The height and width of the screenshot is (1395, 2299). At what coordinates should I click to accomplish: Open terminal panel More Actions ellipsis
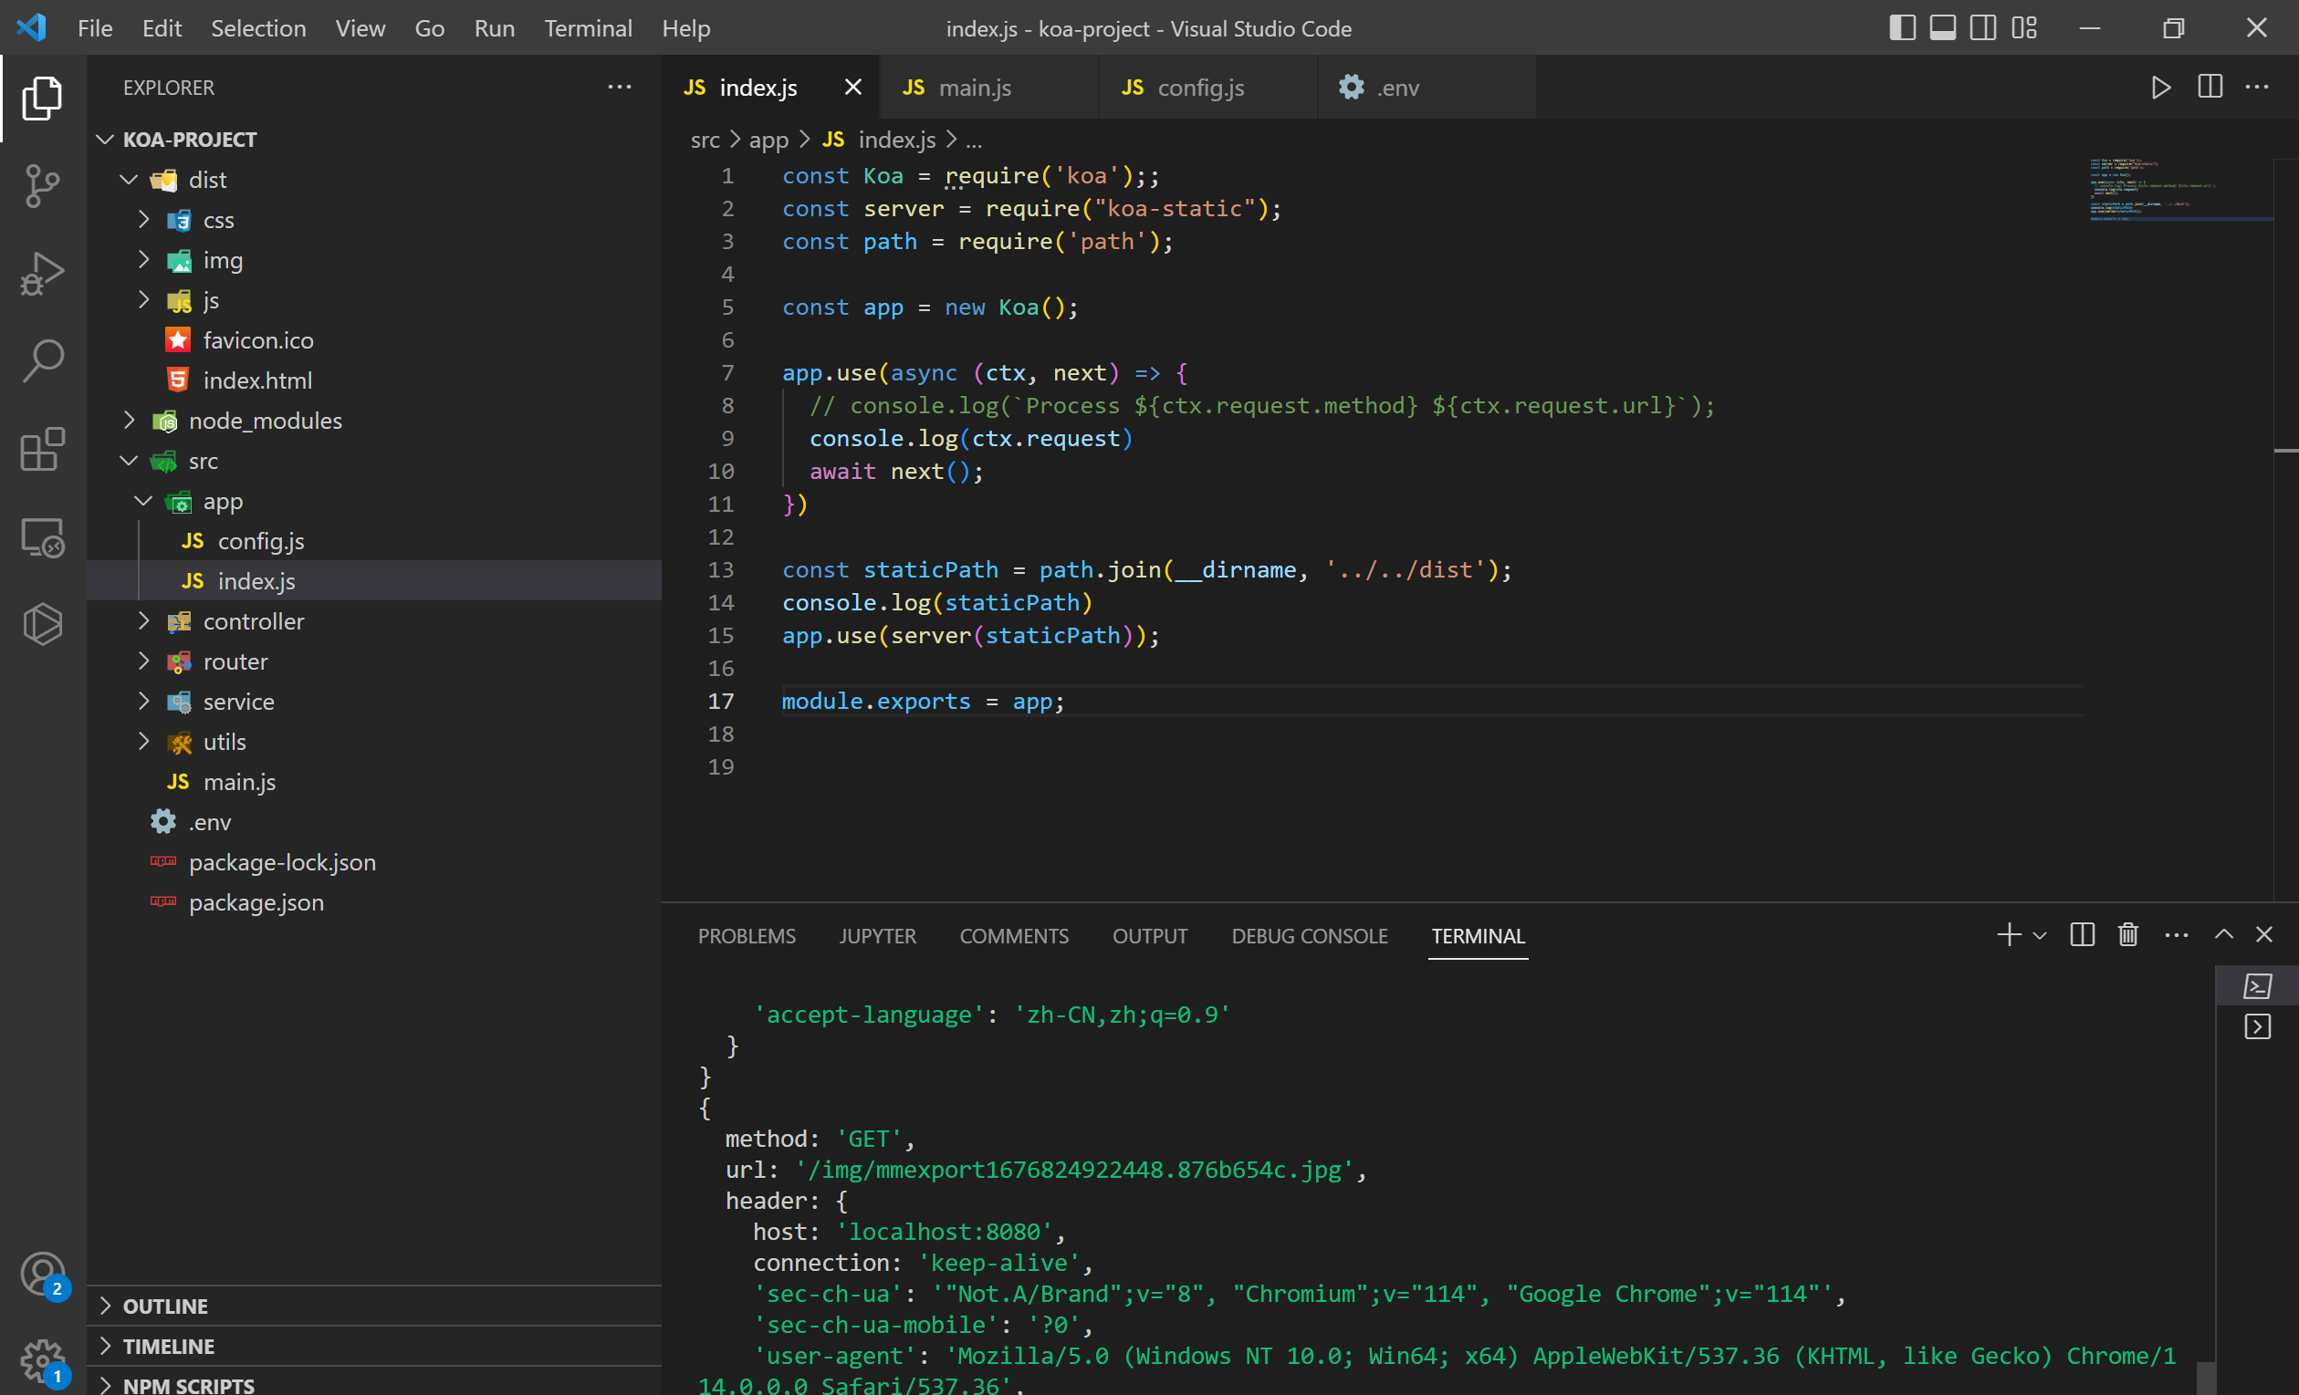tap(2177, 935)
